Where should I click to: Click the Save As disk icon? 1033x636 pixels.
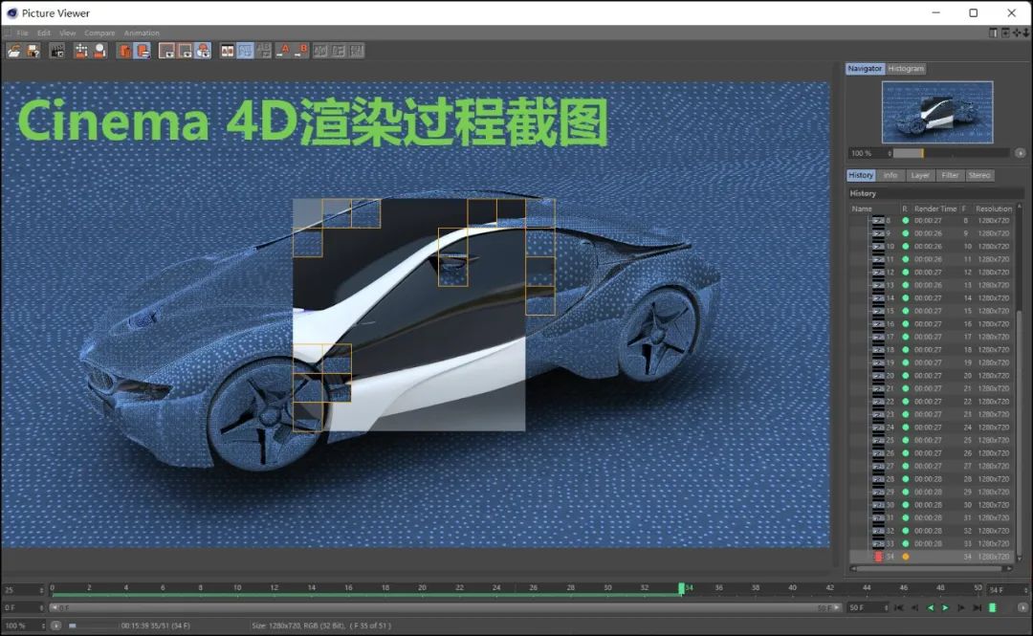33,51
